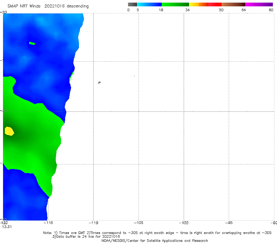Click the color bar label '34'
This screenshot has height=243, width=277.
point(188,10)
